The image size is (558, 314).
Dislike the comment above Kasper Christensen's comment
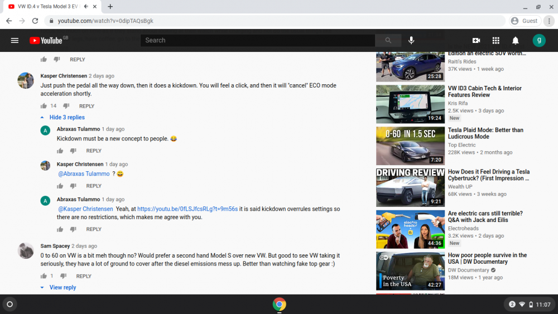click(57, 59)
